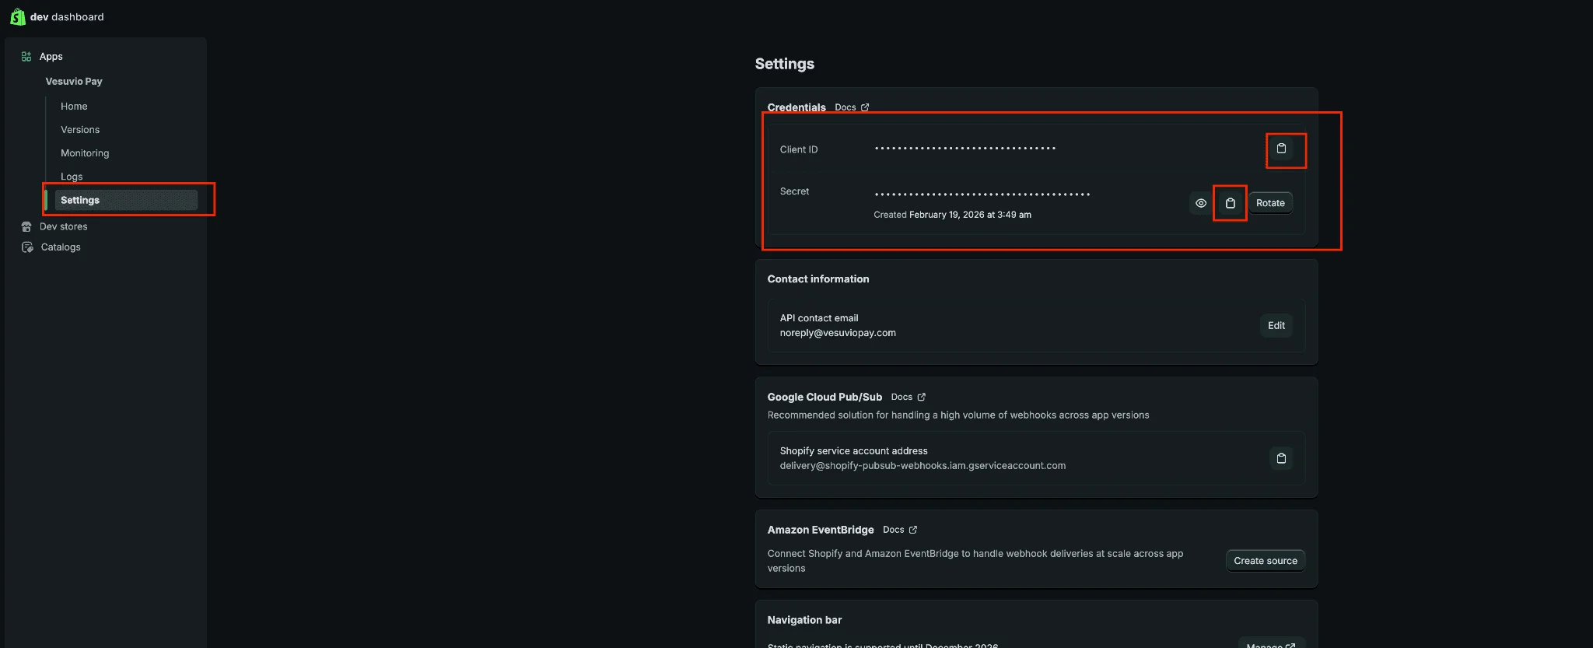This screenshot has height=648, width=1593.
Task: Edit the API contact email
Action: 1276,325
